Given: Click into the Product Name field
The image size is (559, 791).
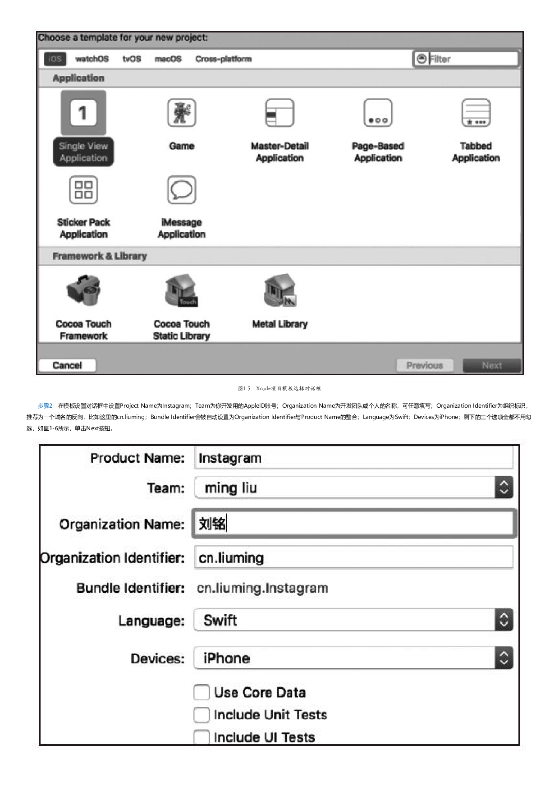Looking at the screenshot, I should tap(353, 458).
